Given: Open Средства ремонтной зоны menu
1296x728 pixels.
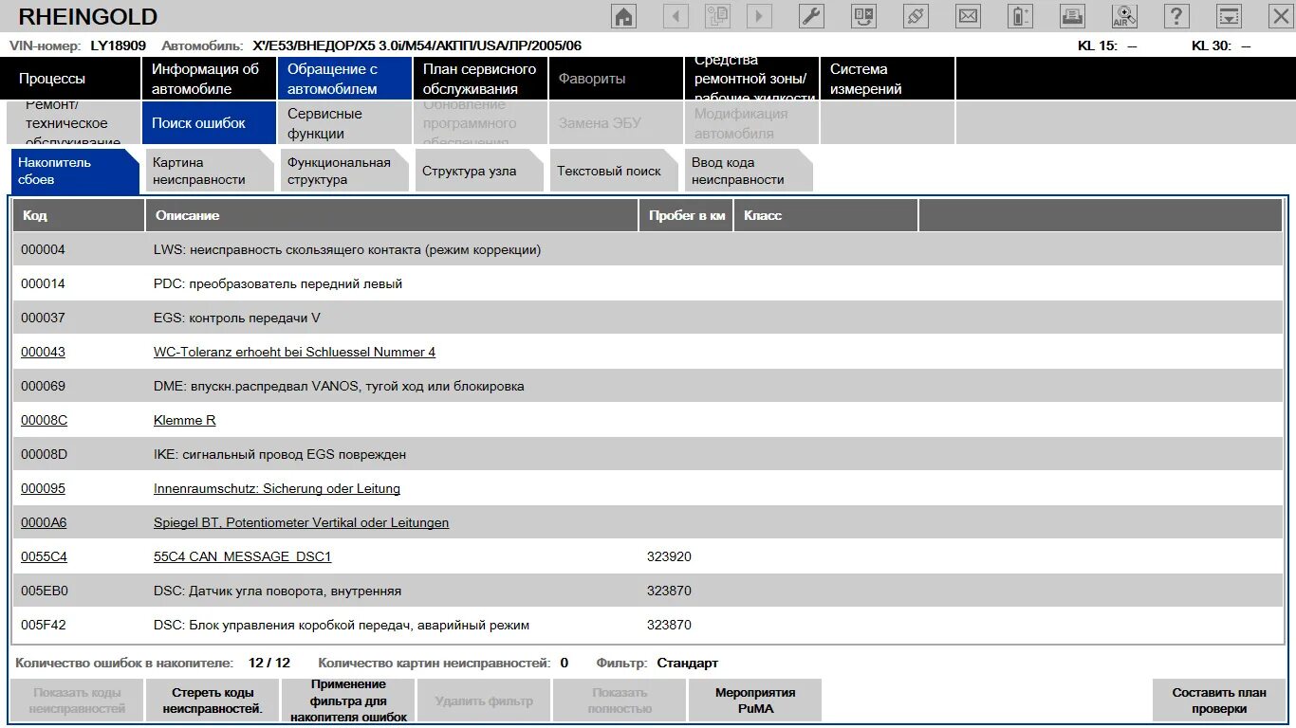Looking at the screenshot, I should click(x=750, y=79).
